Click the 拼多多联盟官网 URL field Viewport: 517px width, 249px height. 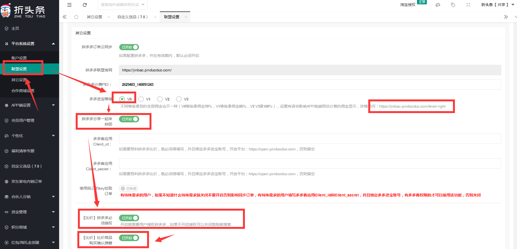pos(310,70)
